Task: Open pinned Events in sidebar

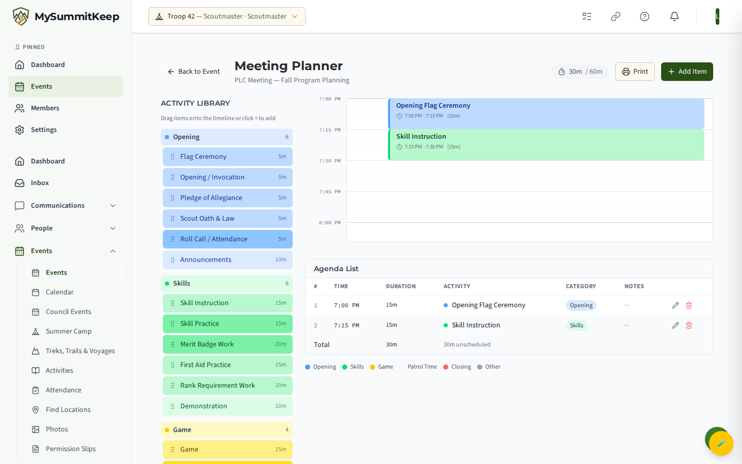Action: [65, 87]
